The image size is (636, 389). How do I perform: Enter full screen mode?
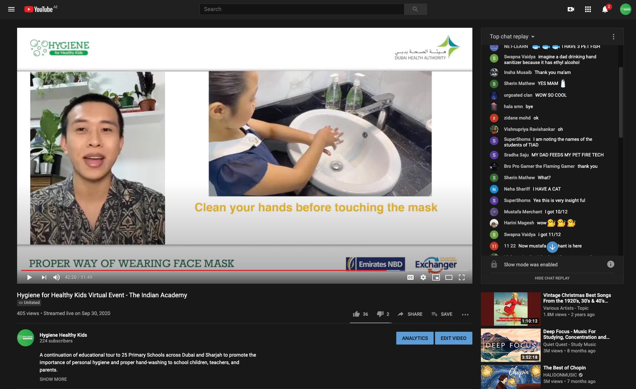click(462, 277)
